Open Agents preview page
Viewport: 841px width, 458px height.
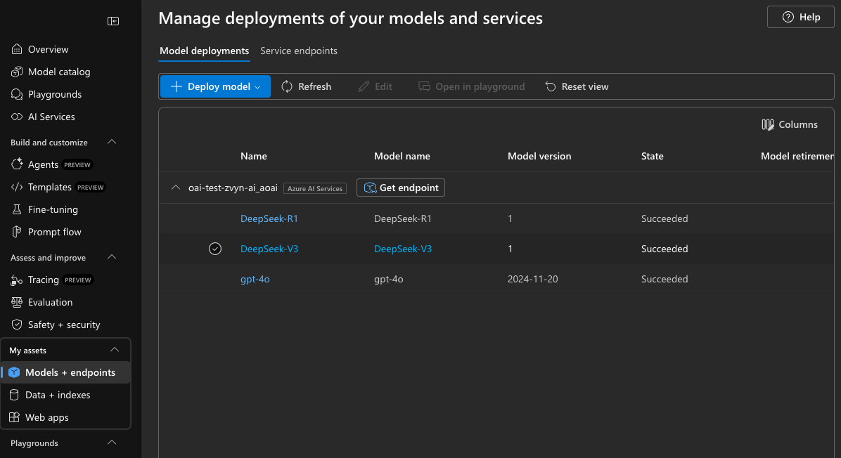click(x=51, y=164)
